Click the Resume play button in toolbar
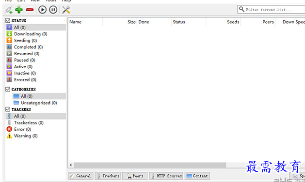Screen dimensions: 305x182 [42, 10]
